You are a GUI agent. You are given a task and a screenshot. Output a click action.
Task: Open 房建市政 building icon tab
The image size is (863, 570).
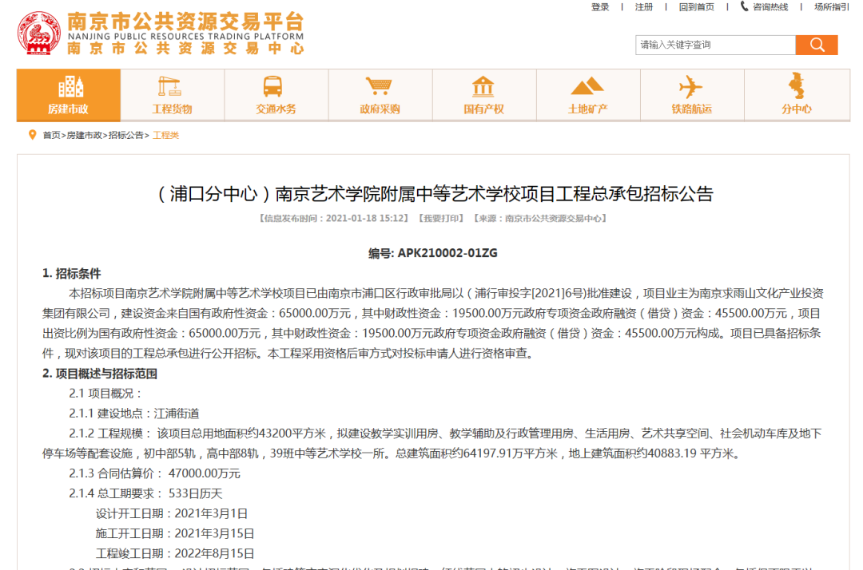point(68,95)
